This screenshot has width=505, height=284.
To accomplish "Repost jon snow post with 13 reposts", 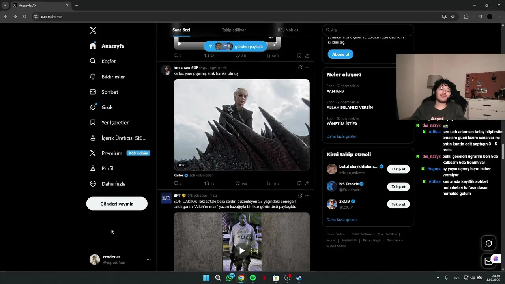I will pyautogui.click(x=209, y=183).
